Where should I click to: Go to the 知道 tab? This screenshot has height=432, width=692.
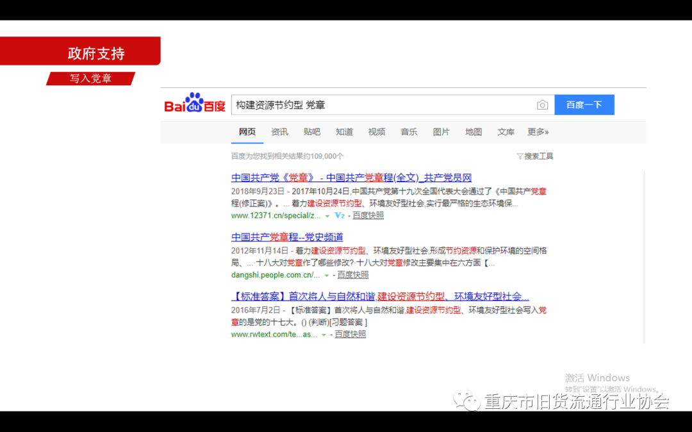(x=344, y=132)
